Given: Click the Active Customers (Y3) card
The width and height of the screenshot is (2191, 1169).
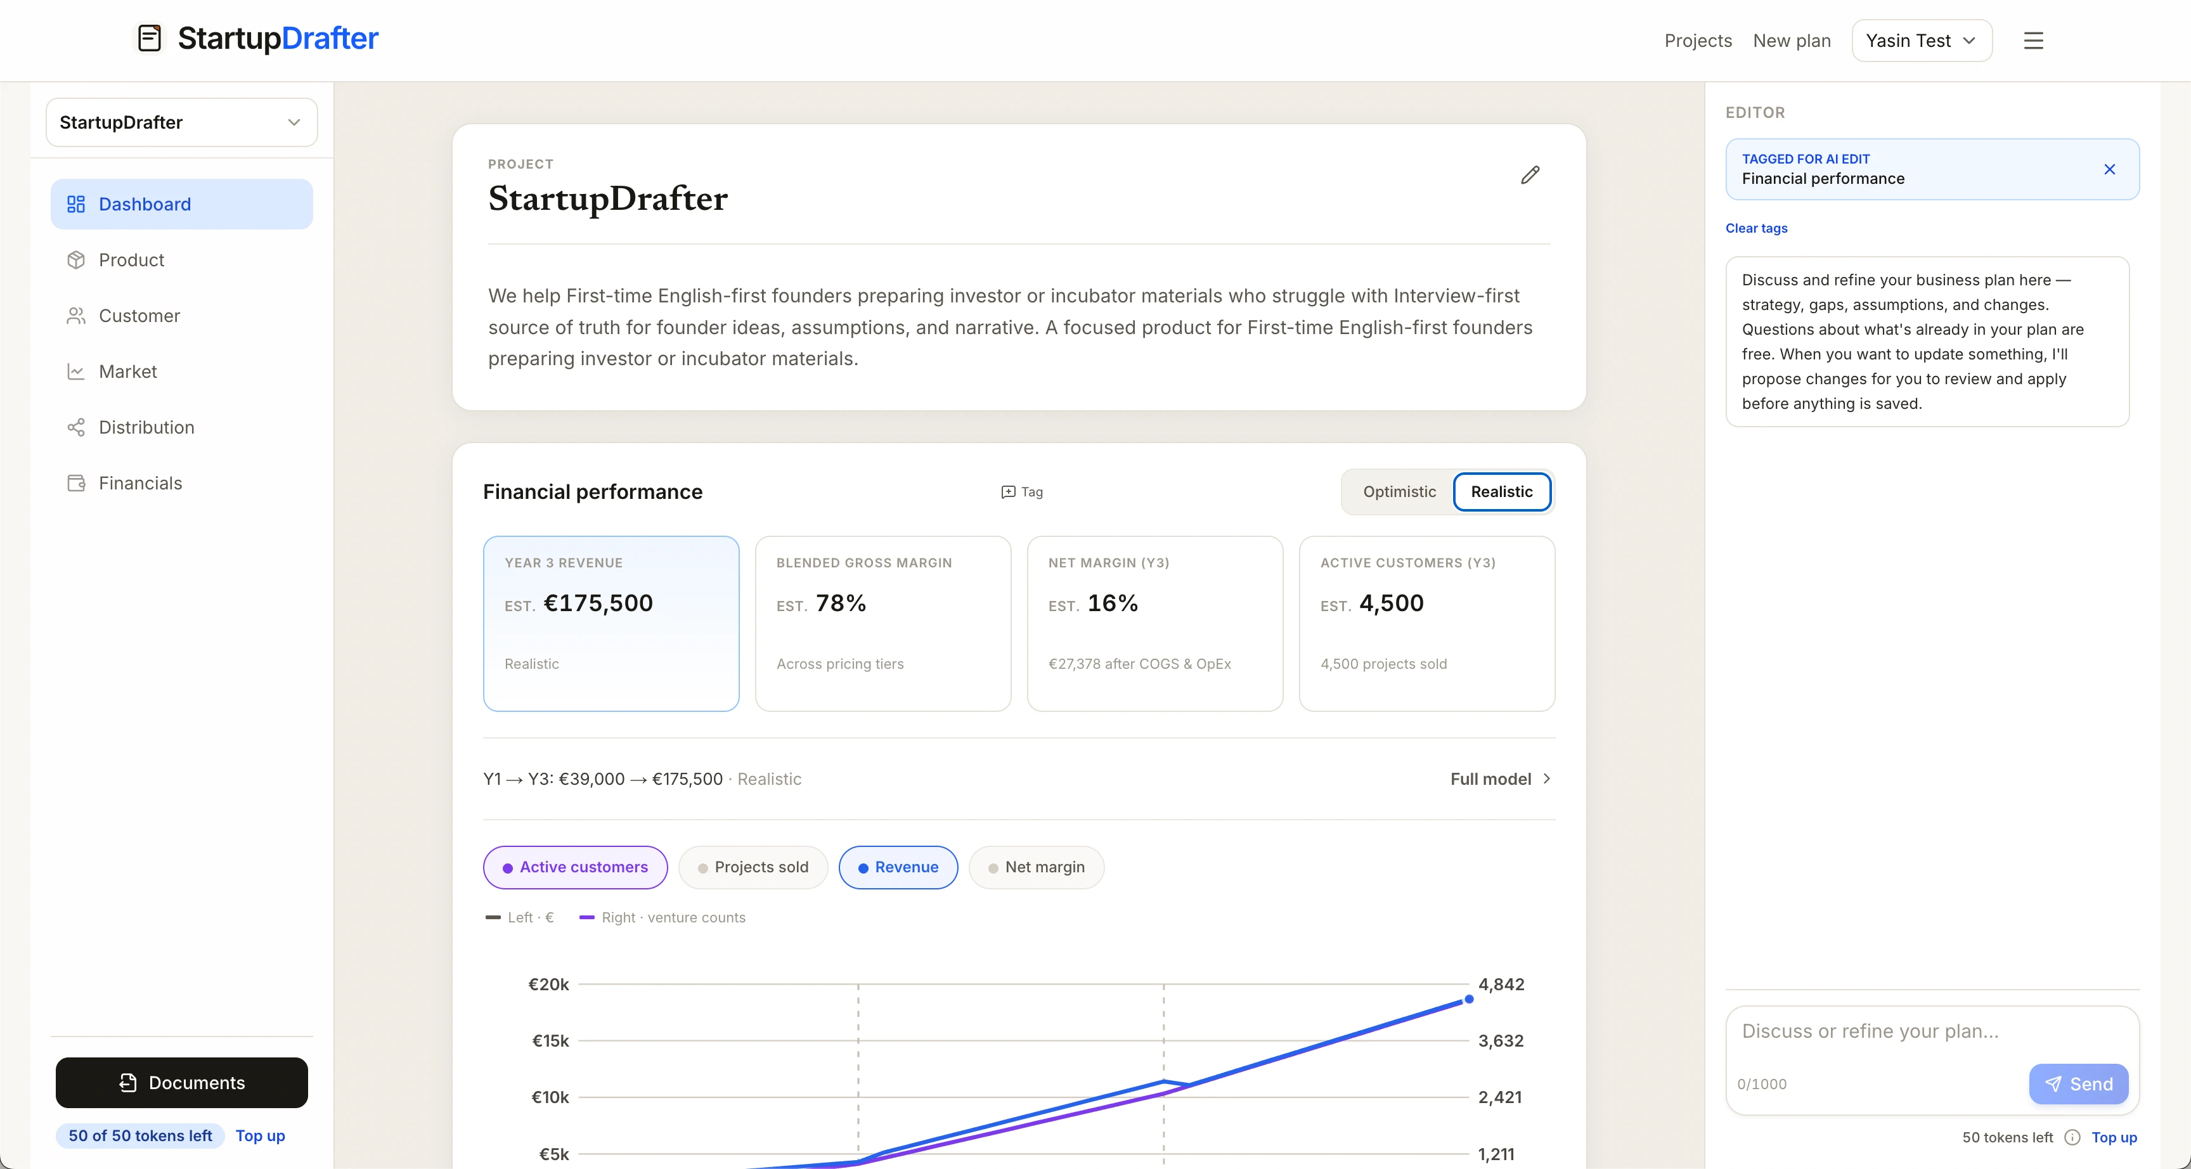Looking at the screenshot, I should (1426, 624).
